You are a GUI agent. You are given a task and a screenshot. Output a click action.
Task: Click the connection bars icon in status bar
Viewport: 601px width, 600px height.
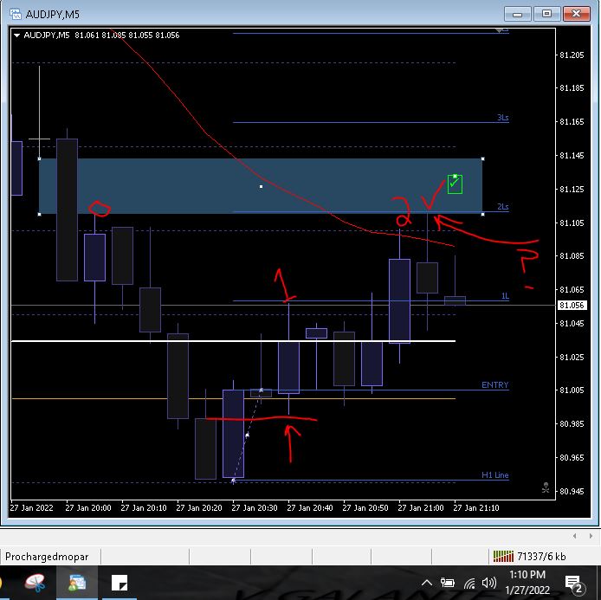coord(503,556)
